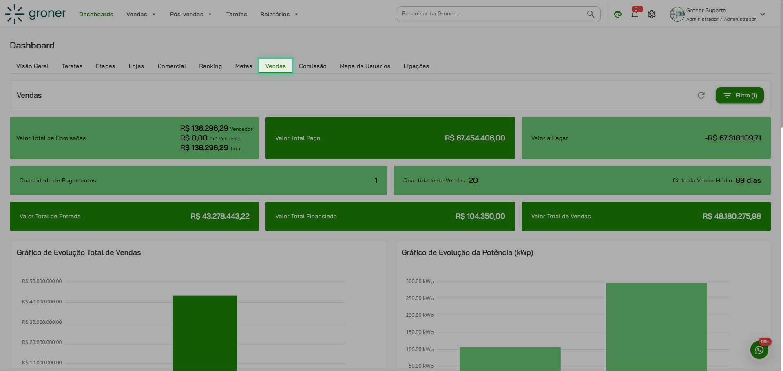Click the -R$ 67.318.109,71 value
Viewport: 783px width, 371px height.
tap(733, 138)
